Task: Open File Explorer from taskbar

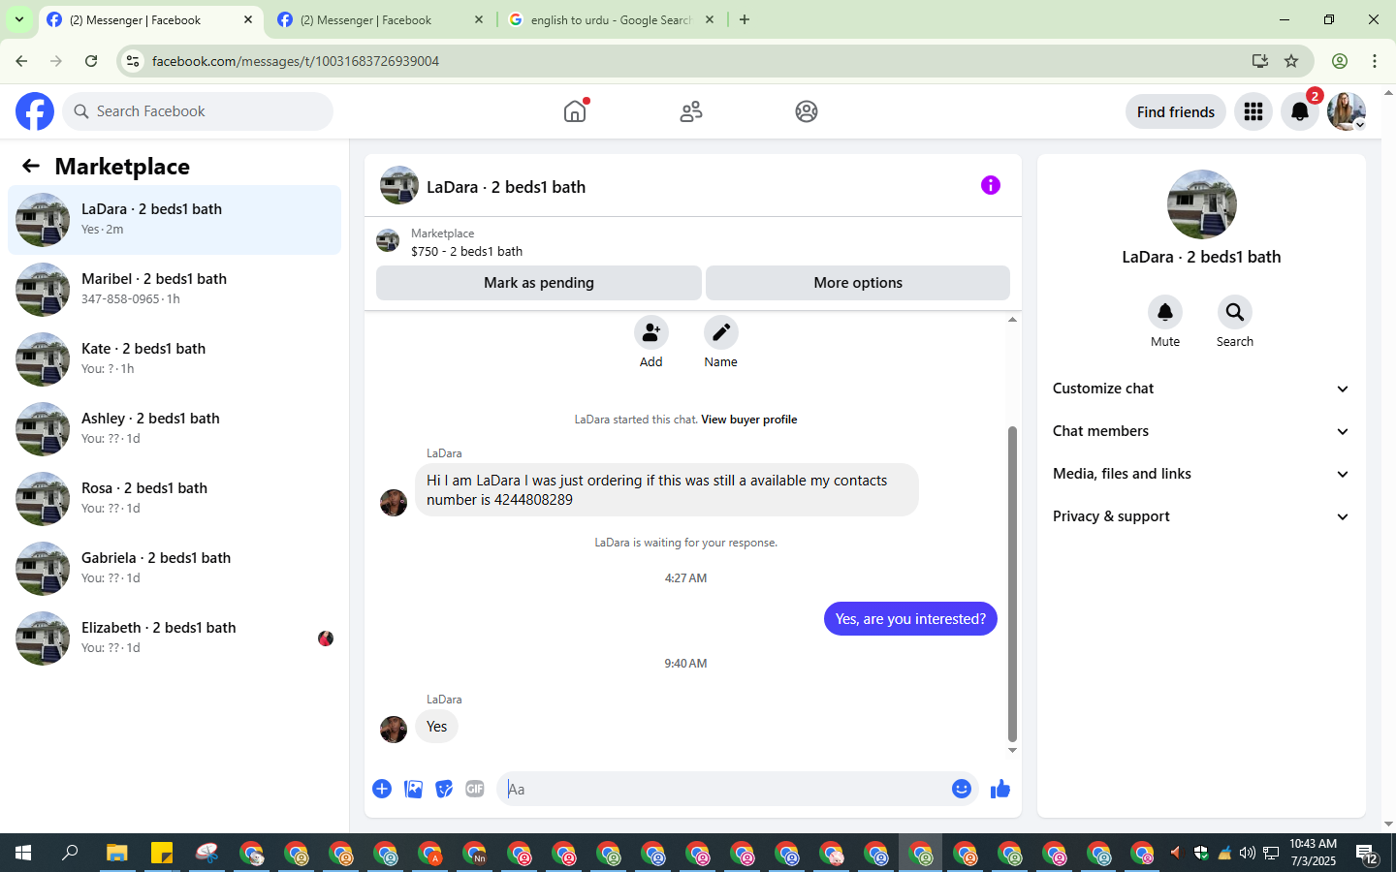Action: [117, 853]
